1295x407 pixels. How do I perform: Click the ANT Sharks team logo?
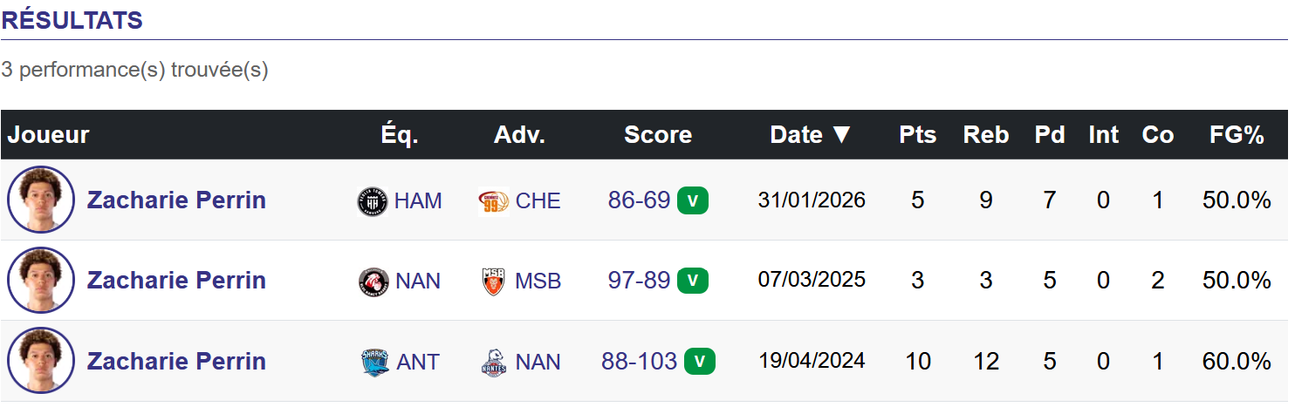point(374,362)
